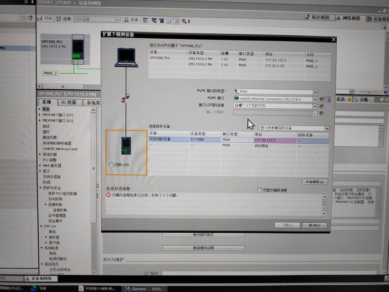This screenshot has width=389, height=292.
Task: Collapse the OPC UA tree node
Action: (x=41, y=226)
